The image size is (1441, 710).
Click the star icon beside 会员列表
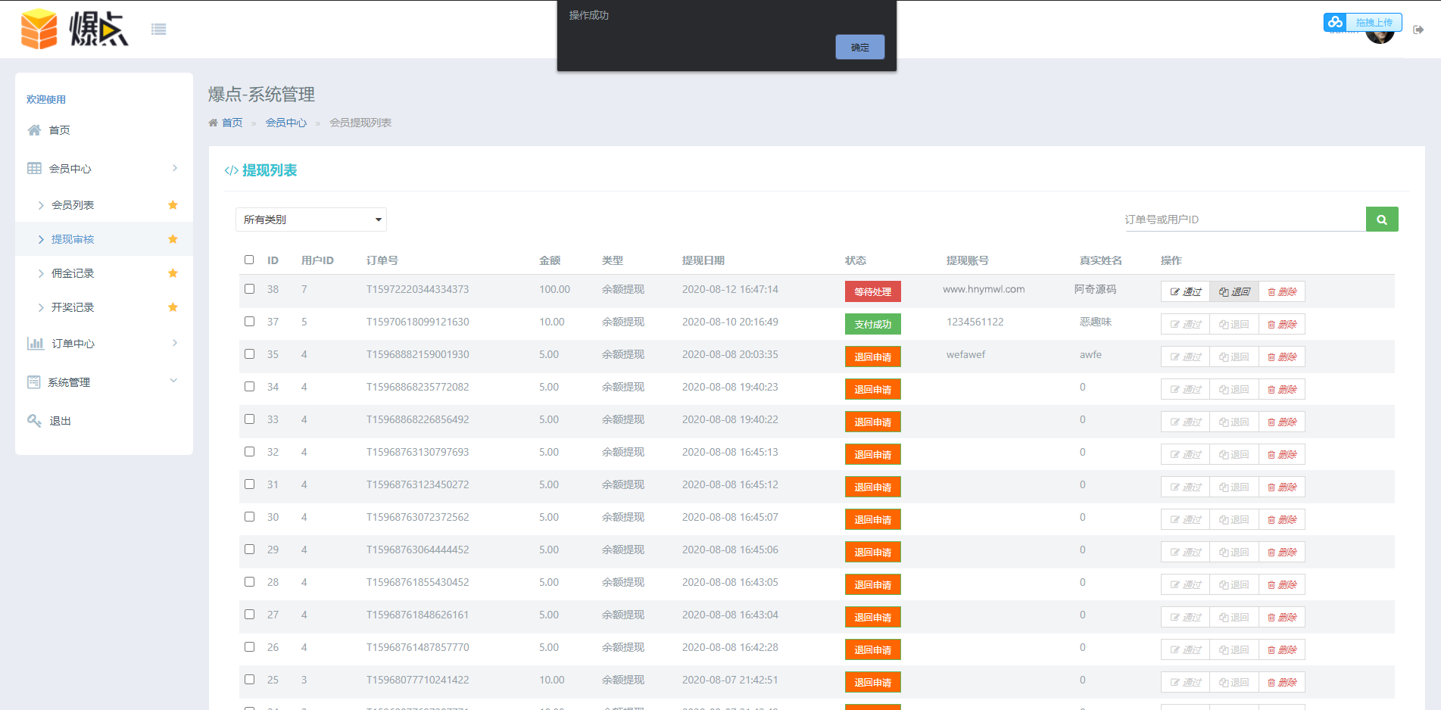173,205
